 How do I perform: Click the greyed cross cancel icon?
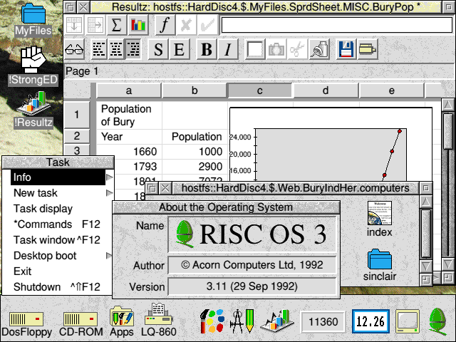click(x=185, y=25)
